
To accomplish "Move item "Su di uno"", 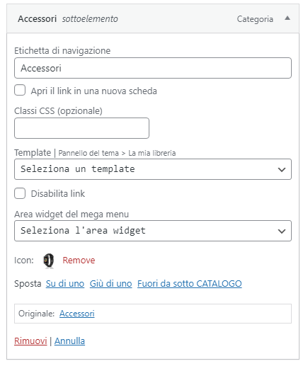I will pyautogui.click(x=65, y=283).
